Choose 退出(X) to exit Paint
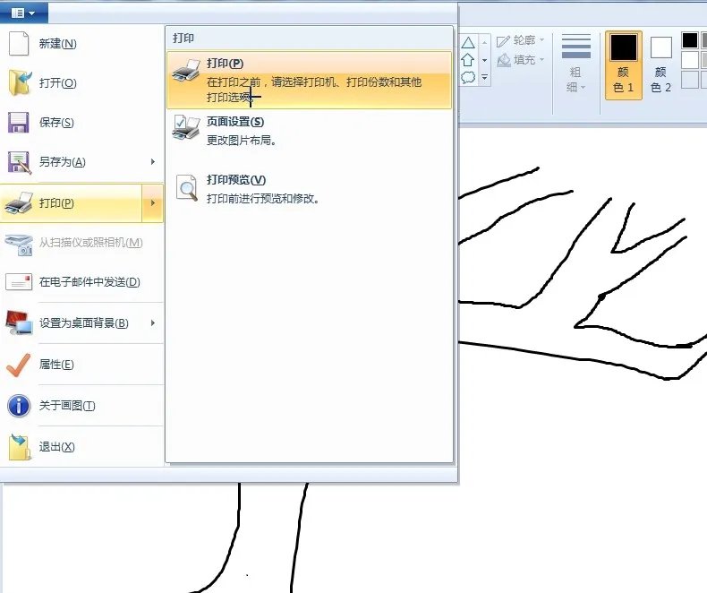 [56, 447]
